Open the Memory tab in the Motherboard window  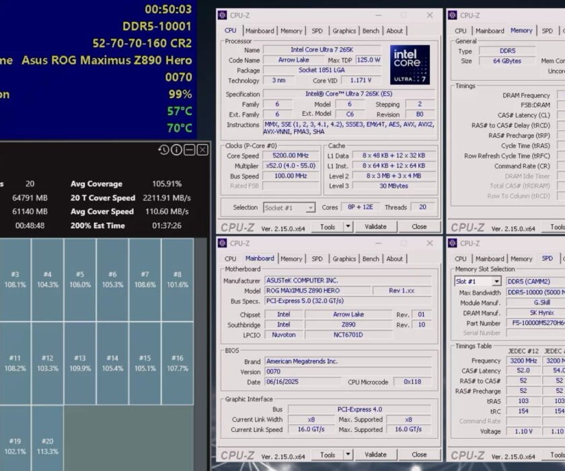pyautogui.click(x=291, y=259)
